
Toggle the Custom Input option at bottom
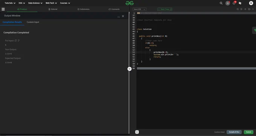(x=219, y=132)
